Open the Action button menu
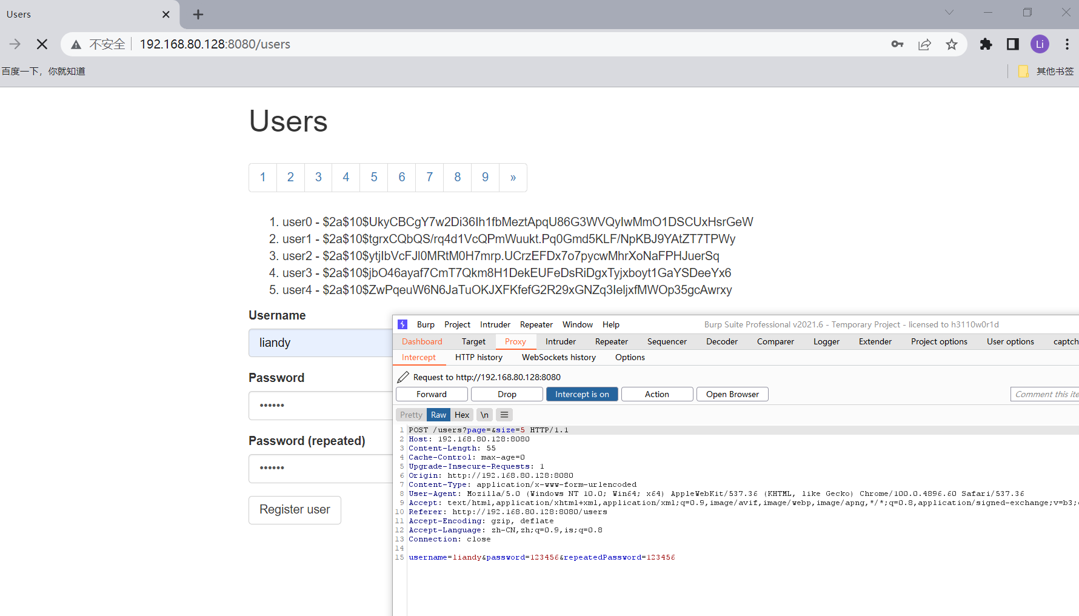This screenshot has height=616, width=1079. (x=657, y=394)
